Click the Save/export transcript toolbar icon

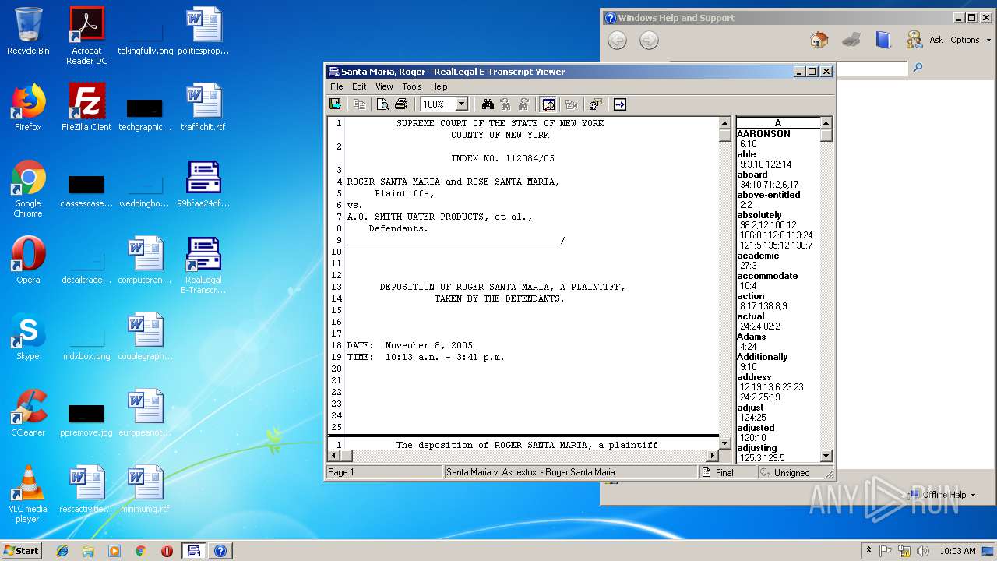336,104
